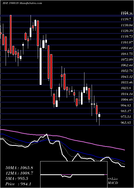The height and width of the screenshot is (188, 134).
Task: Click the 50MA : 1065.8 readout
Action: coord(19,168)
